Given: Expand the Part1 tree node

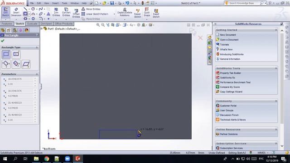Looking at the screenshot, I should click(x=42, y=29).
